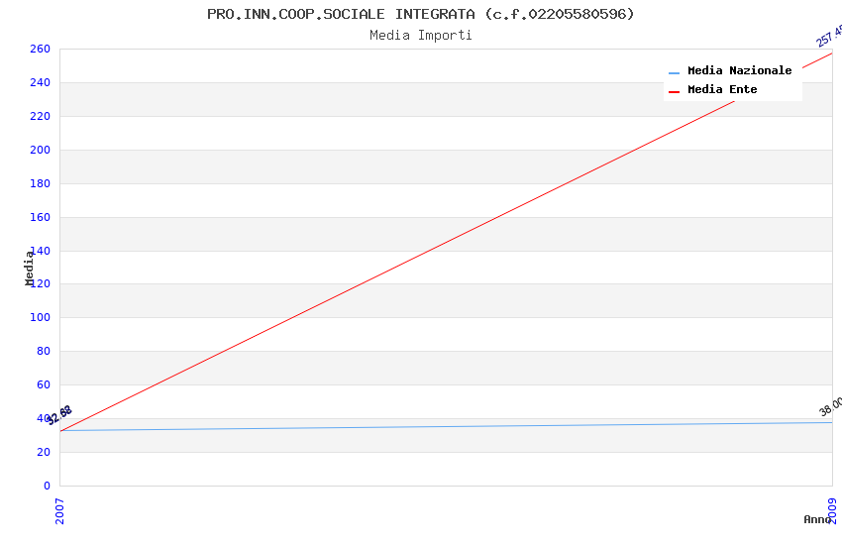Click the Anno axis title
The image size is (842, 545).
pos(816,519)
